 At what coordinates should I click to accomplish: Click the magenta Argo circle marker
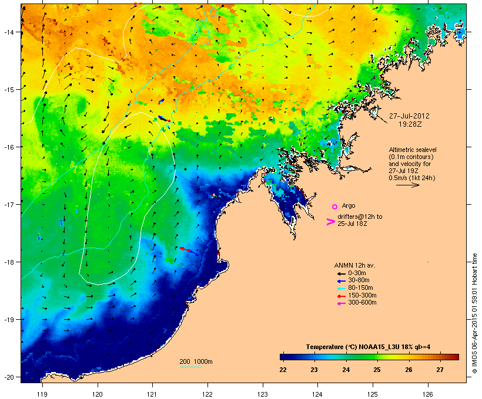coord(335,207)
